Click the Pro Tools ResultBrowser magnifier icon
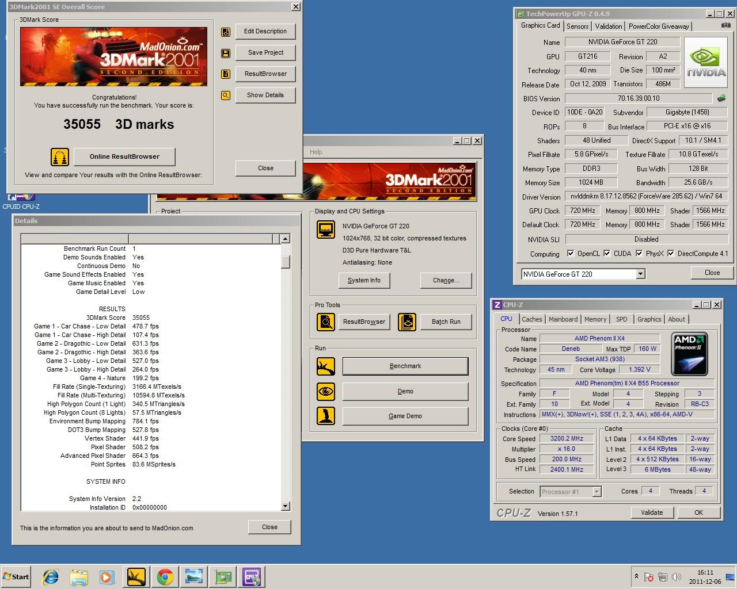737x589 pixels. (326, 322)
